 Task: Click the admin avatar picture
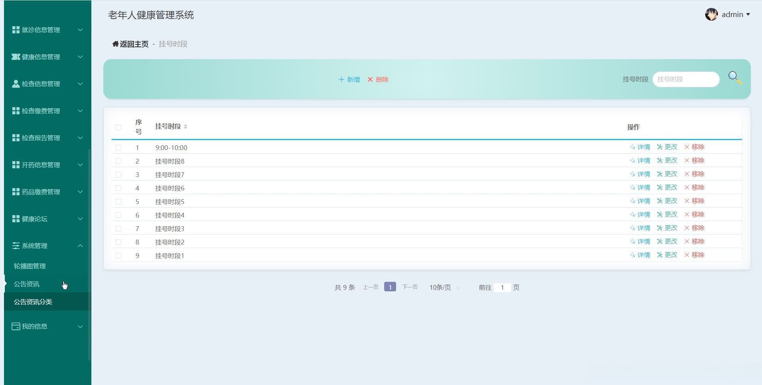tap(711, 14)
